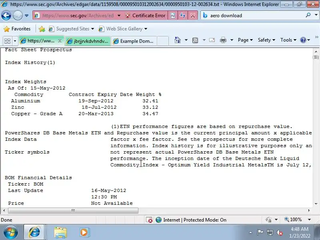
Task: Expand the Feeds dropdown arrow
Action: pyautogui.click(x=204, y=40)
